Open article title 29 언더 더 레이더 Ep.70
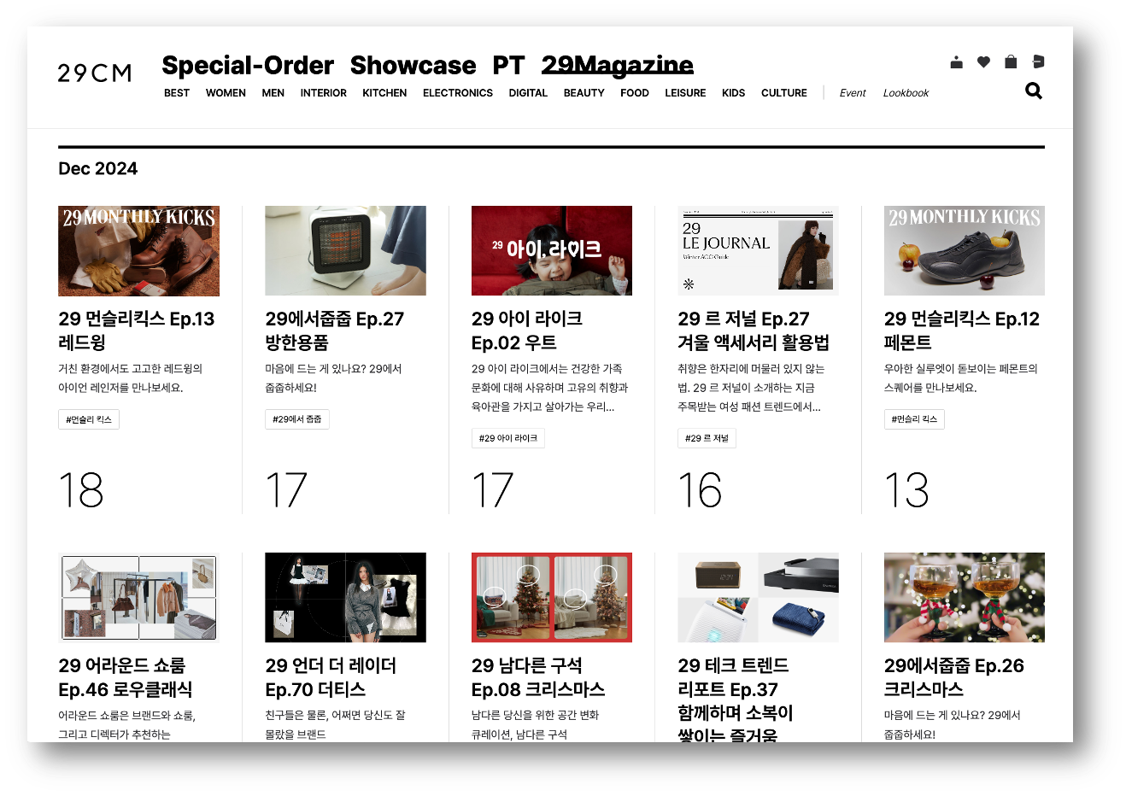The height and width of the screenshot is (796, 1126). tap(331, 677)
